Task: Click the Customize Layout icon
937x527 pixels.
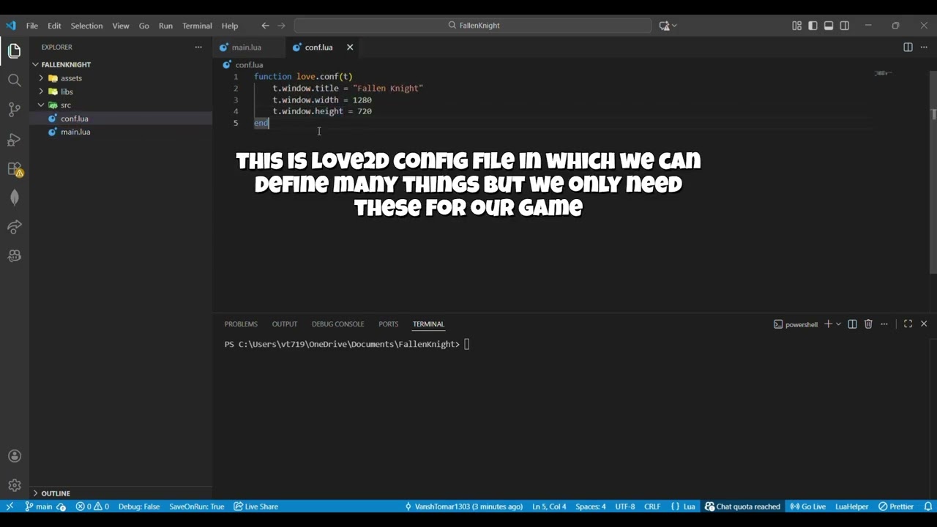Action: pos(796,26)
